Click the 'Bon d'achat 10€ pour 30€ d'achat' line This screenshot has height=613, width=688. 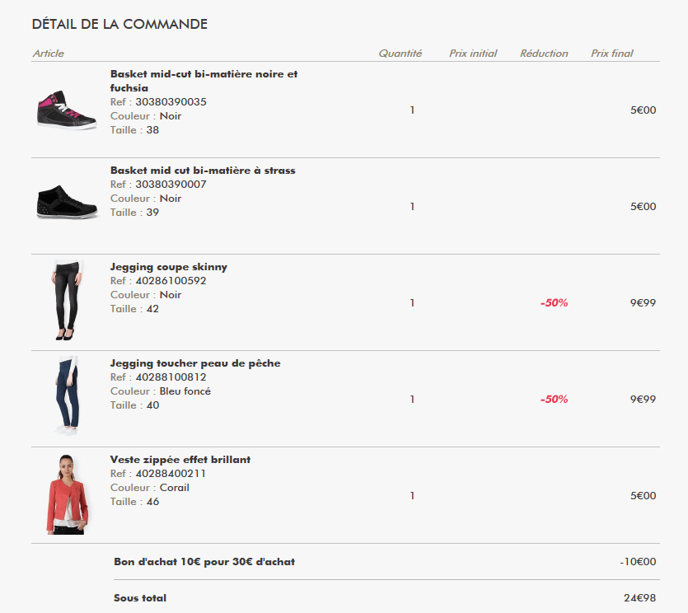pyautogui.click(x=204, y=562)
